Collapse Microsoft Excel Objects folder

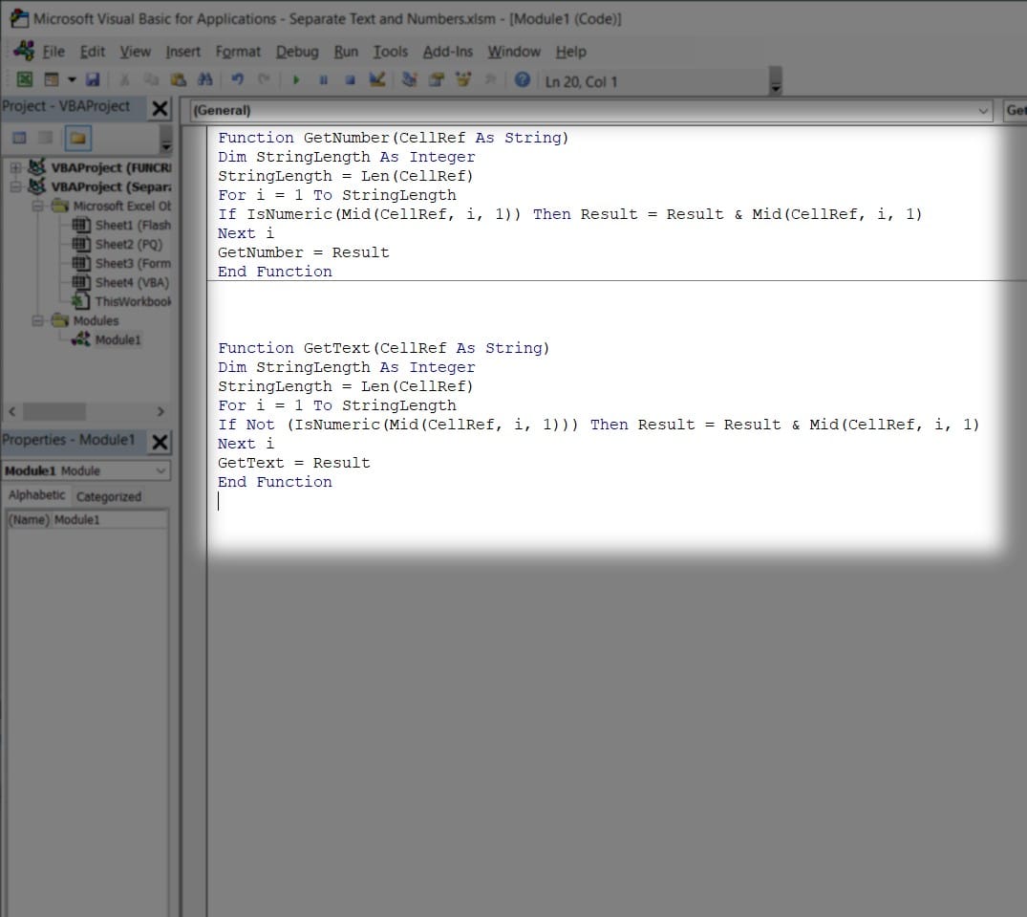coord(37,206)
